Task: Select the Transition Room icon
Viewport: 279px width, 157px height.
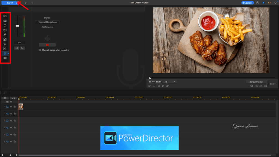Action: [x=5, y=30]
